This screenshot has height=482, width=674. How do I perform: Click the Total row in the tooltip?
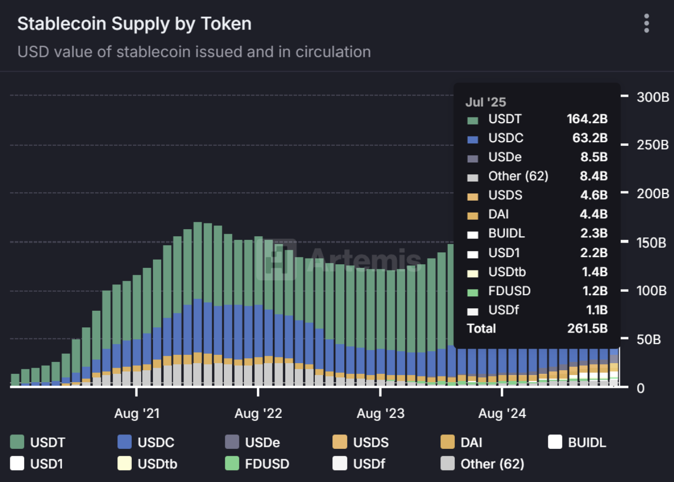click(x=537, y=328)
